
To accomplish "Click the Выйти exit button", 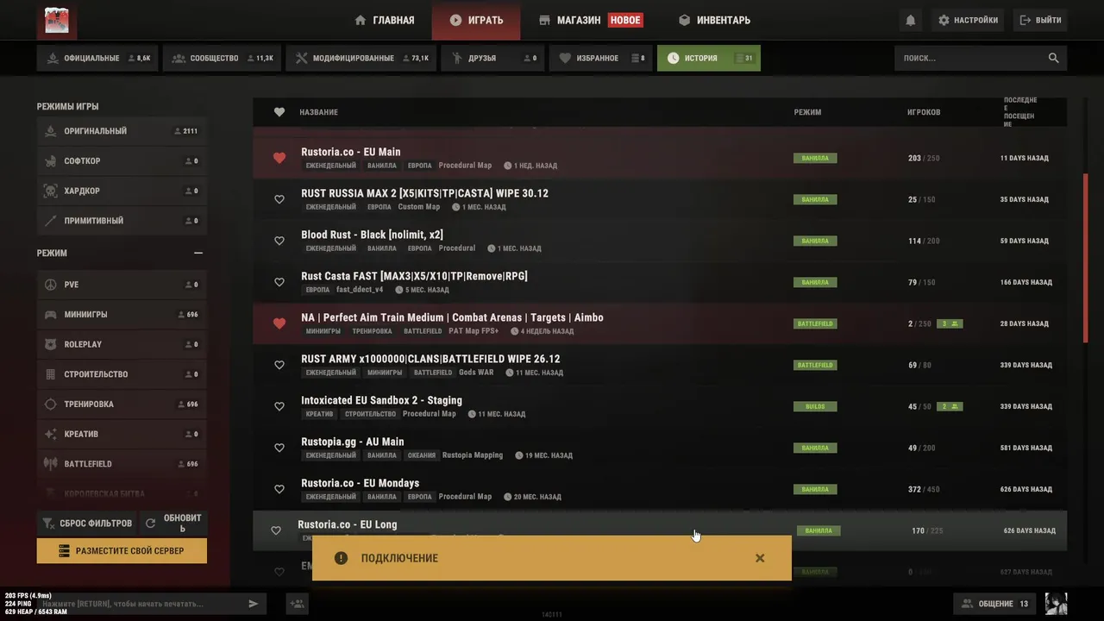I will pos(1040,20).
